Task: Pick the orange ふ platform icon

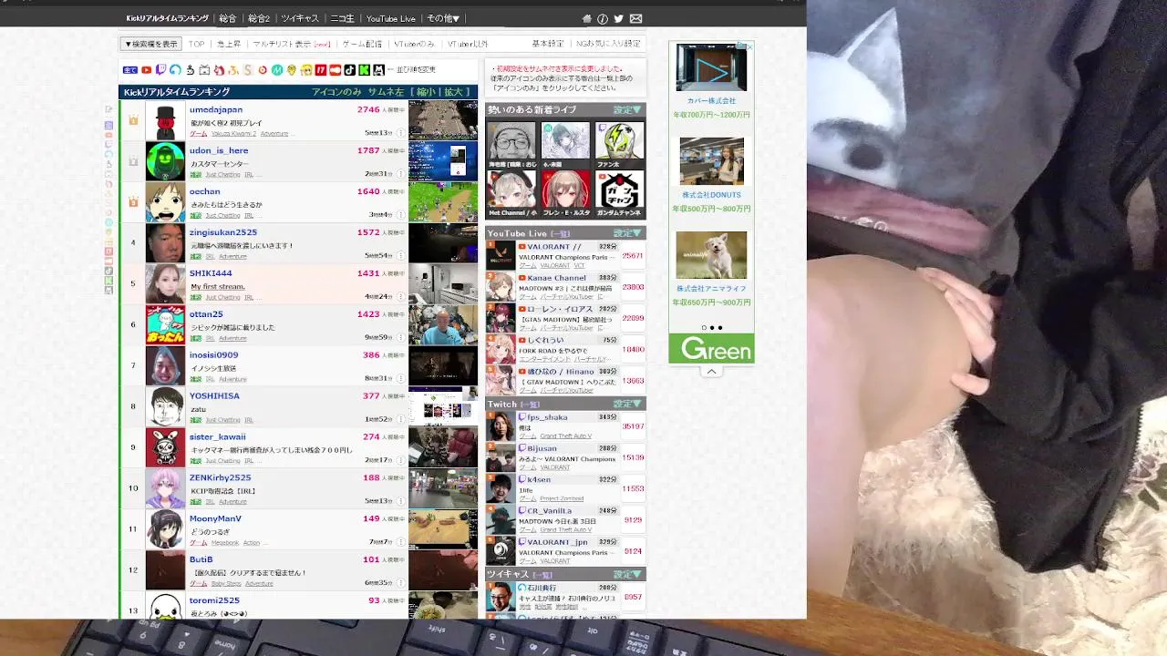Action: (233, 70)
